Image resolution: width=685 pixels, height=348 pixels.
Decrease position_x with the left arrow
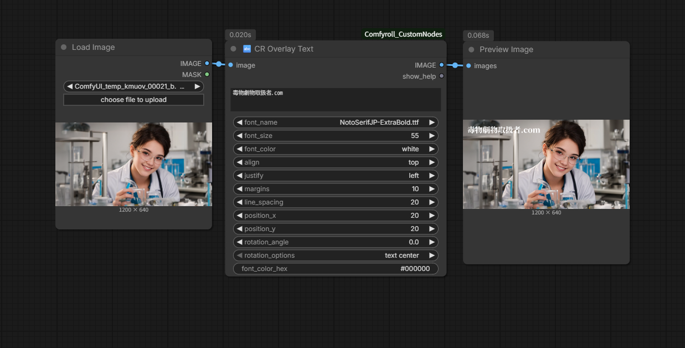[239, 216]
